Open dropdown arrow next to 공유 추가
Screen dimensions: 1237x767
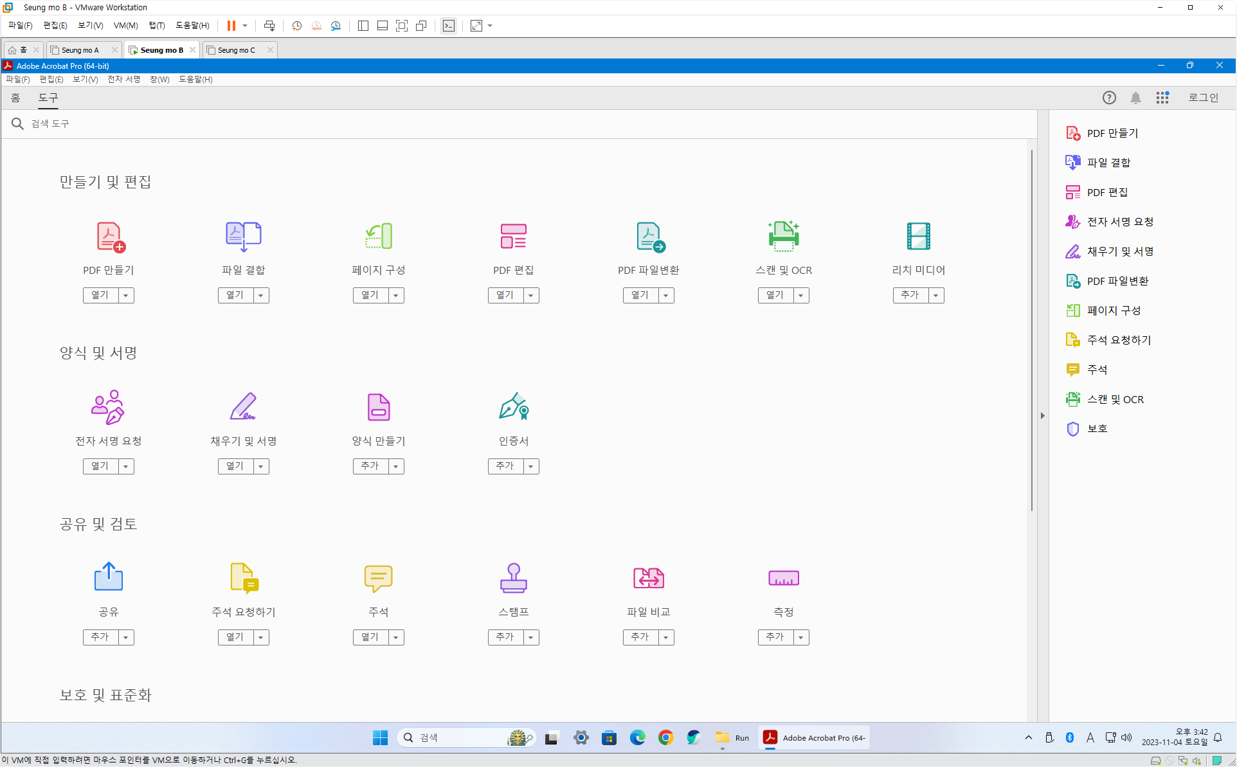coord(126,637)
